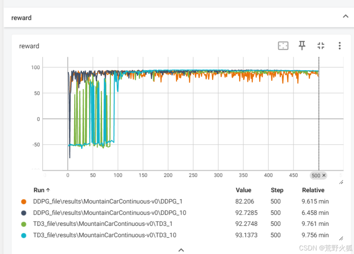Select the cyan TD3_10 color swatch

click(24, 236)
